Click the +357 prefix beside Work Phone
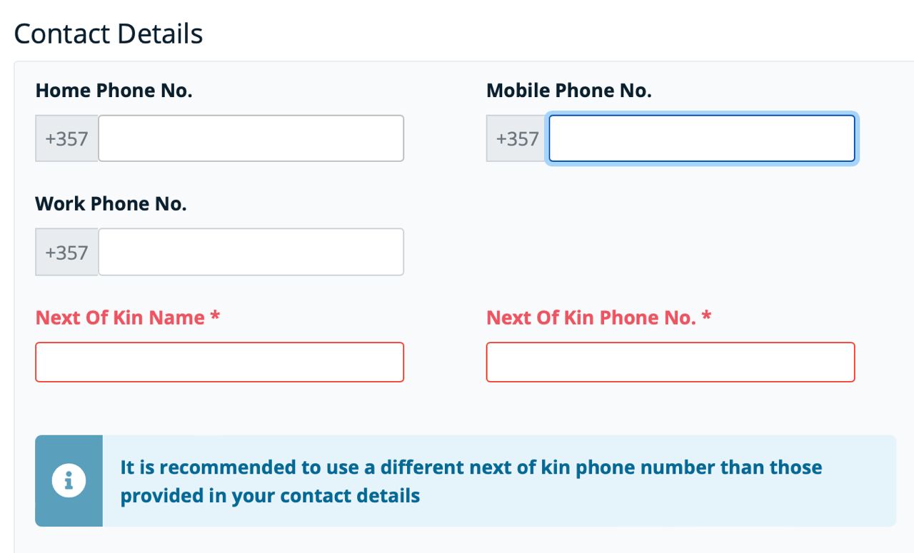The image size is (914, 553). click(66, 252)
